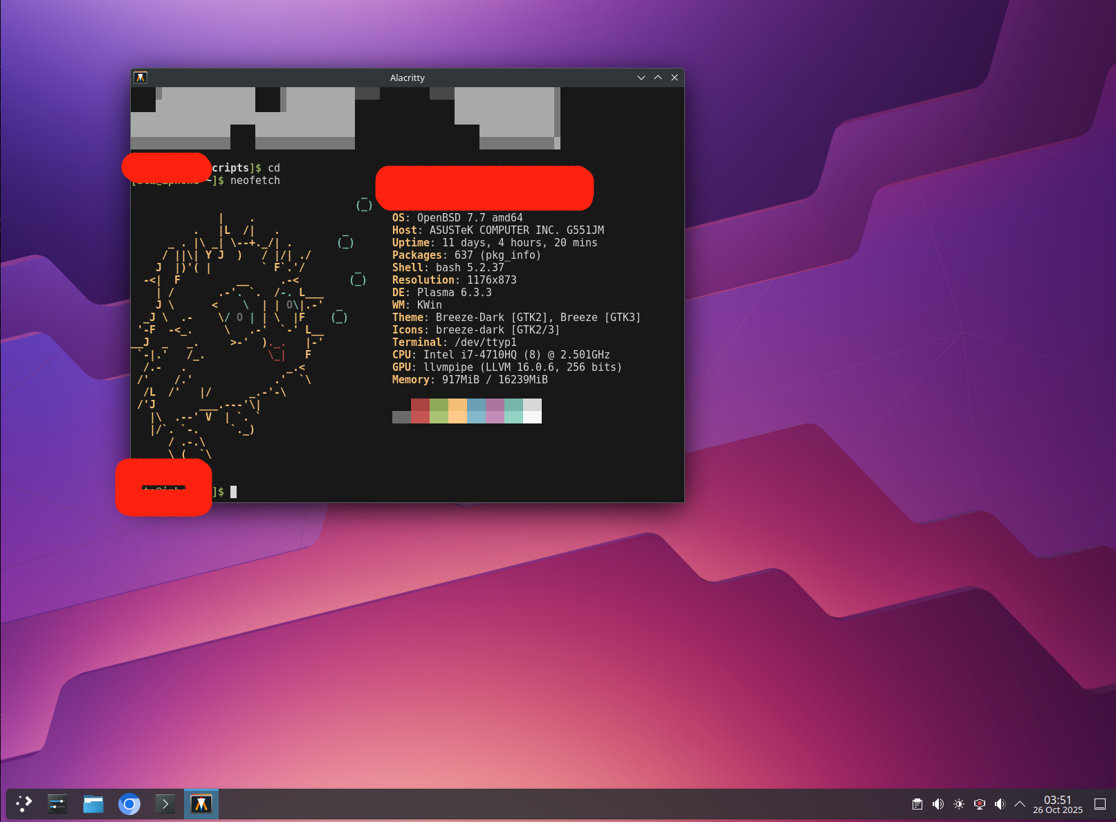
Task: Click the "Icons: breeze-dark [GTK2/3]" line
Action: (476, 330)
